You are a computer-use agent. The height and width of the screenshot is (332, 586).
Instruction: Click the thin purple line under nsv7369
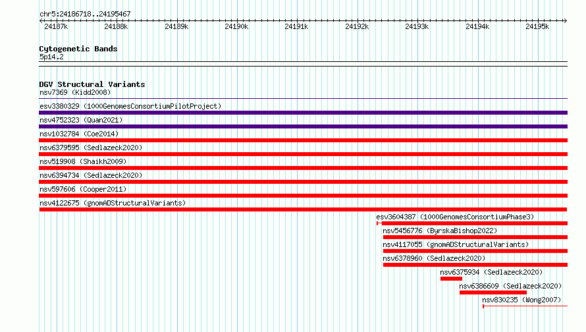point(303,99)
